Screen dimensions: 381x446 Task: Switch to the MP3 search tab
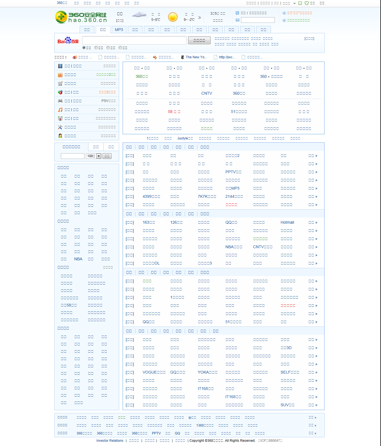[x=119, y=30]
